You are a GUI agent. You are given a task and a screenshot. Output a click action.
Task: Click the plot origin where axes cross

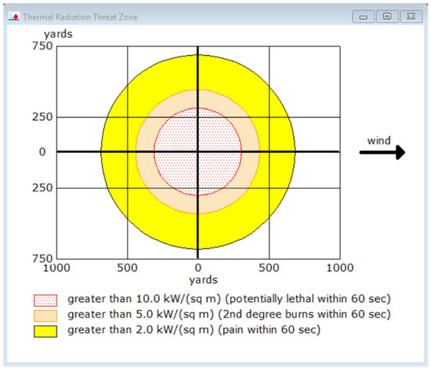pyautogui.click(x=198, y=151)
